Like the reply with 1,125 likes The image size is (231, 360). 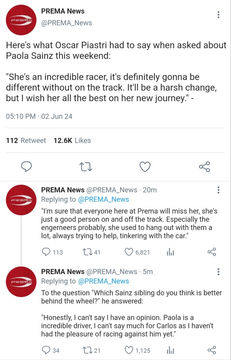click(129, 350)
